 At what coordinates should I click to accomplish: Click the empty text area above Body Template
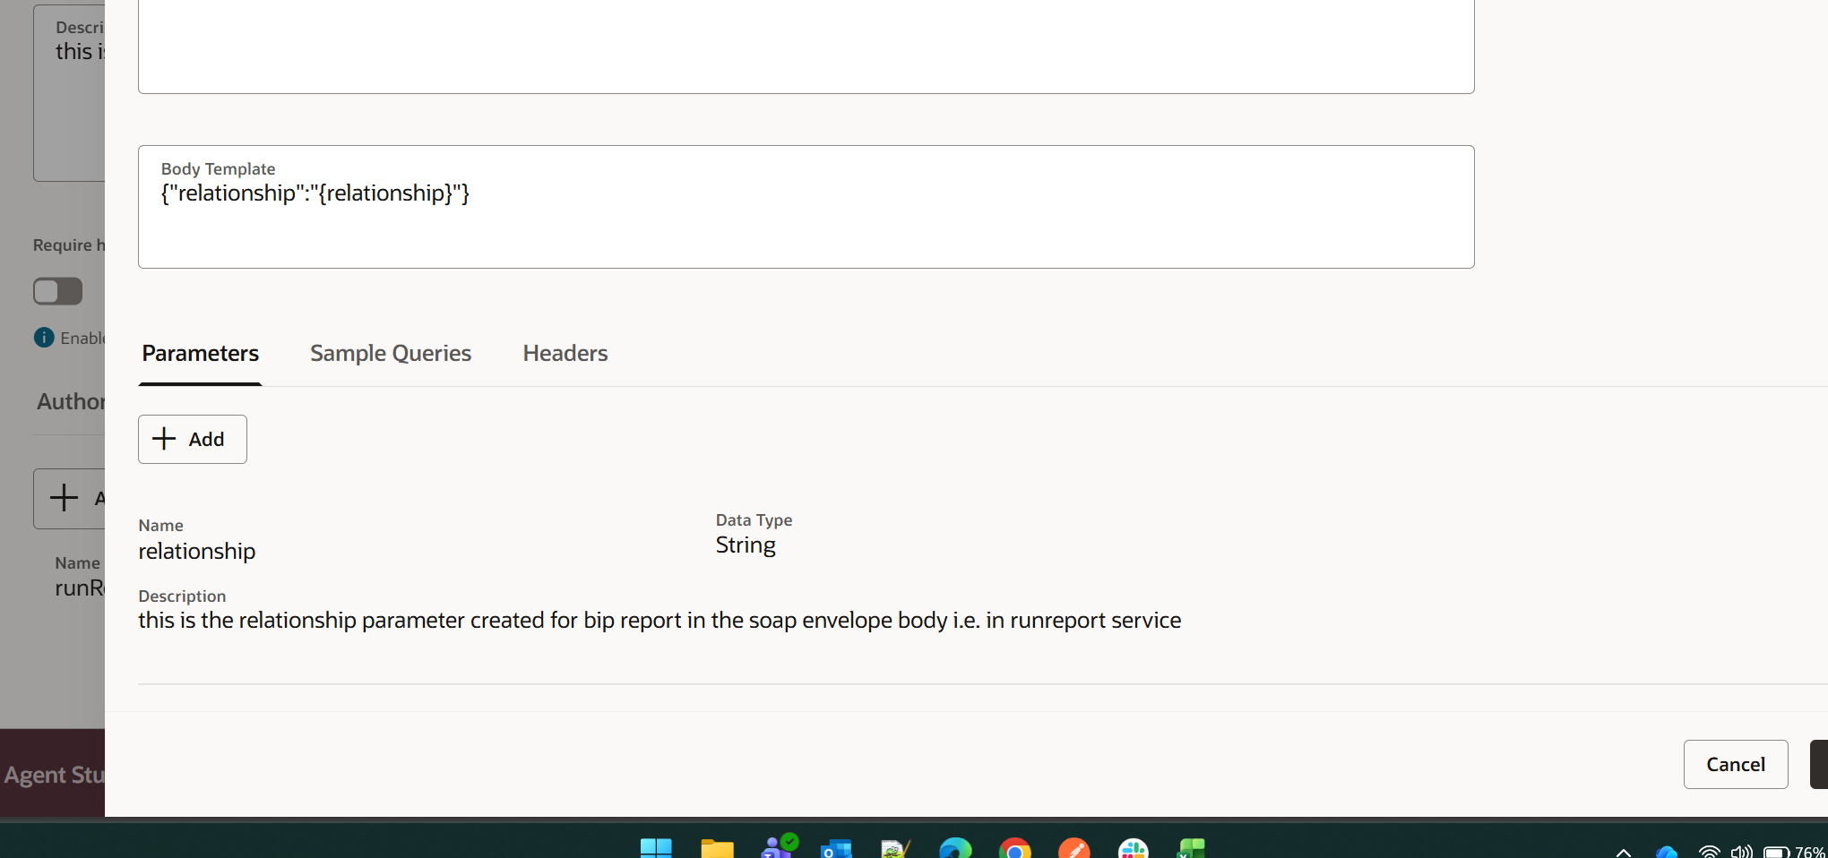[x=806, y=45]
